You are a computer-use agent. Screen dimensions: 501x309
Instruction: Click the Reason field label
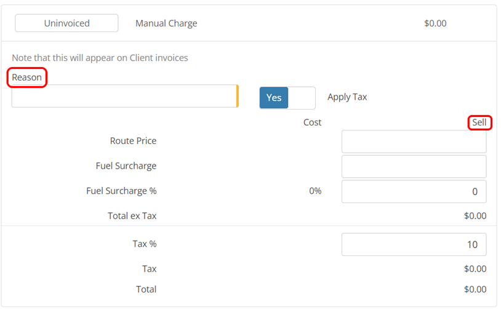(x=27, y=78)
